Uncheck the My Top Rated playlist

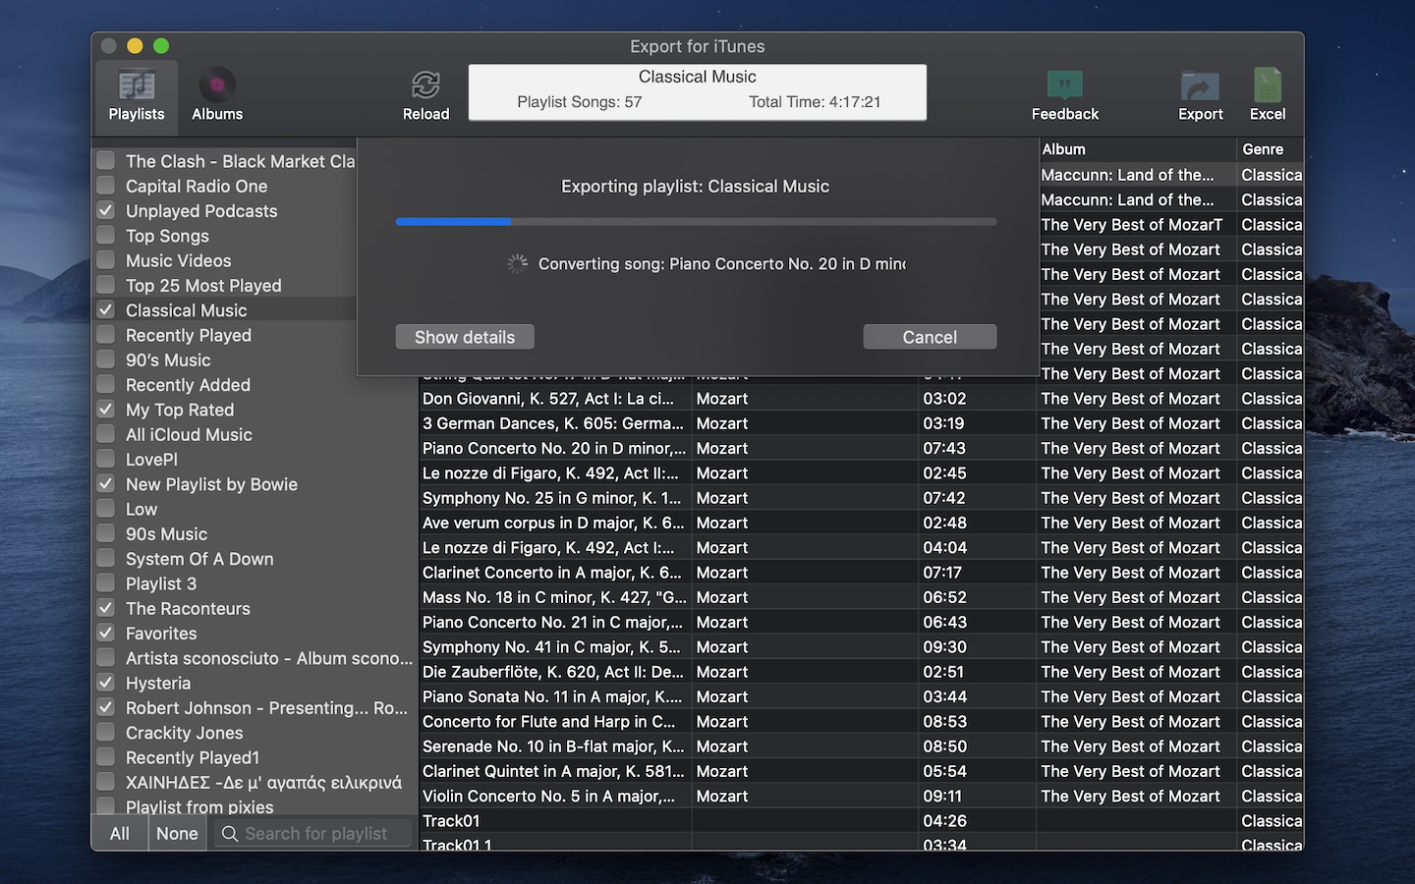(x=106, y=410)
